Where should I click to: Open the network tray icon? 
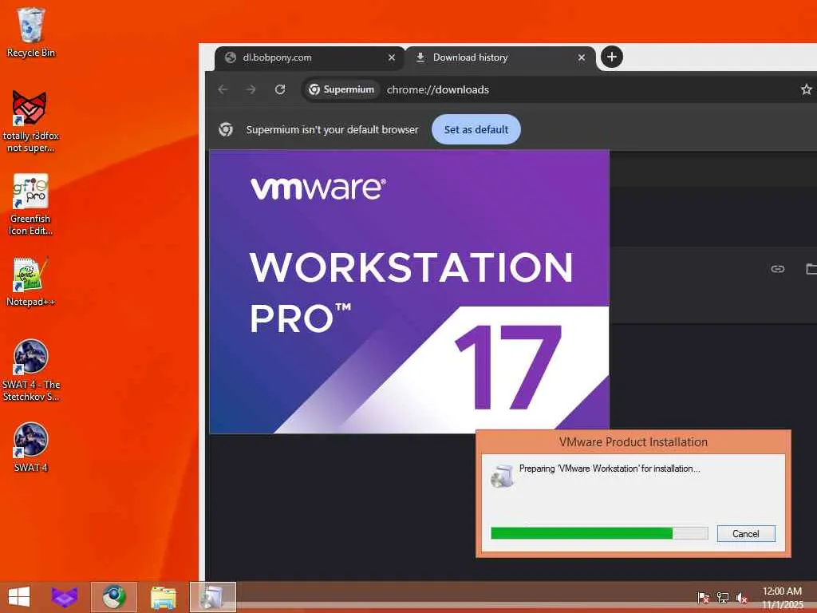(723, 598)
